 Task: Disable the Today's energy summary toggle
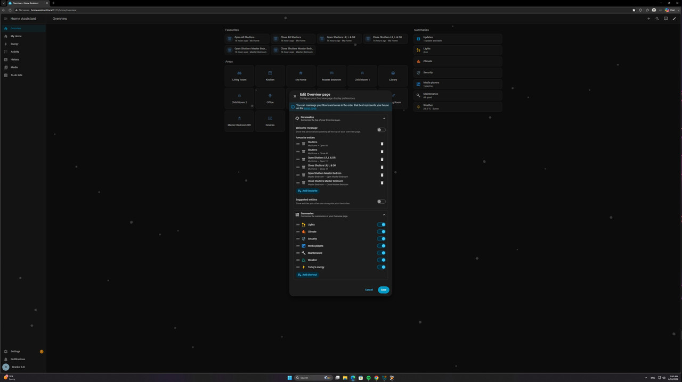381,267
